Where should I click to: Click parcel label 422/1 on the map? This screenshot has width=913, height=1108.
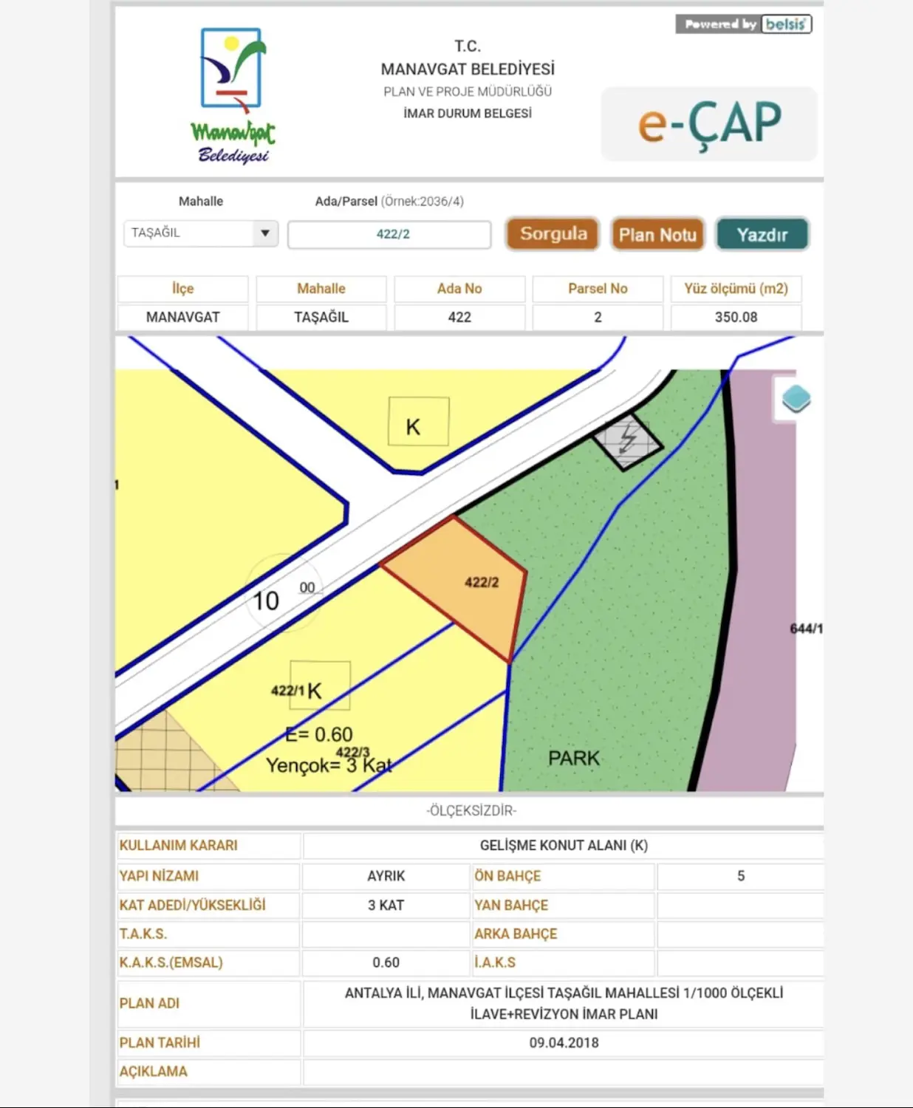[287, 691]
